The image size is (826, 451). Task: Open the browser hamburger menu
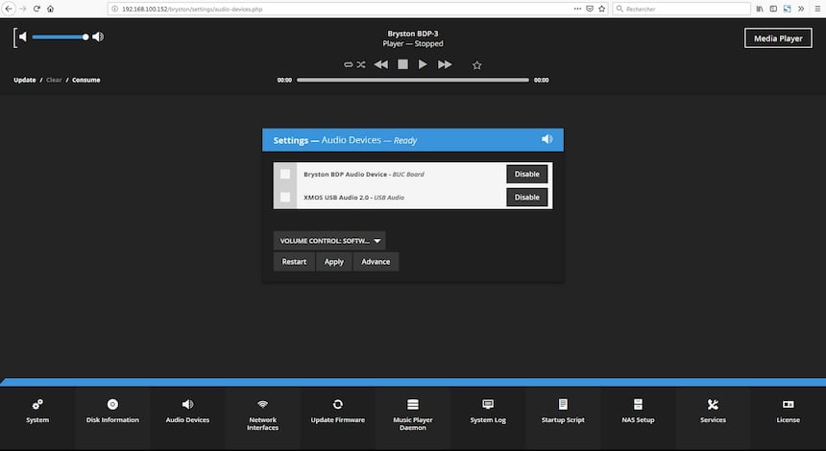tap(817, 9)
